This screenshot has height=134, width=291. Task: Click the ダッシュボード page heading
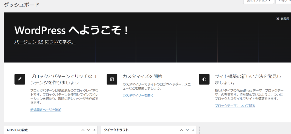point(22,5)
